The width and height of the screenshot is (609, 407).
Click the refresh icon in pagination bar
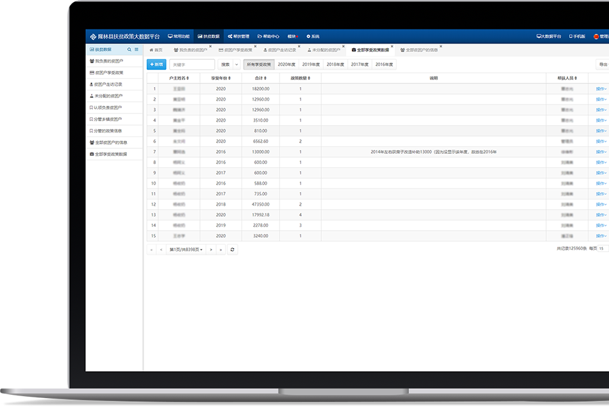point(232,250)
